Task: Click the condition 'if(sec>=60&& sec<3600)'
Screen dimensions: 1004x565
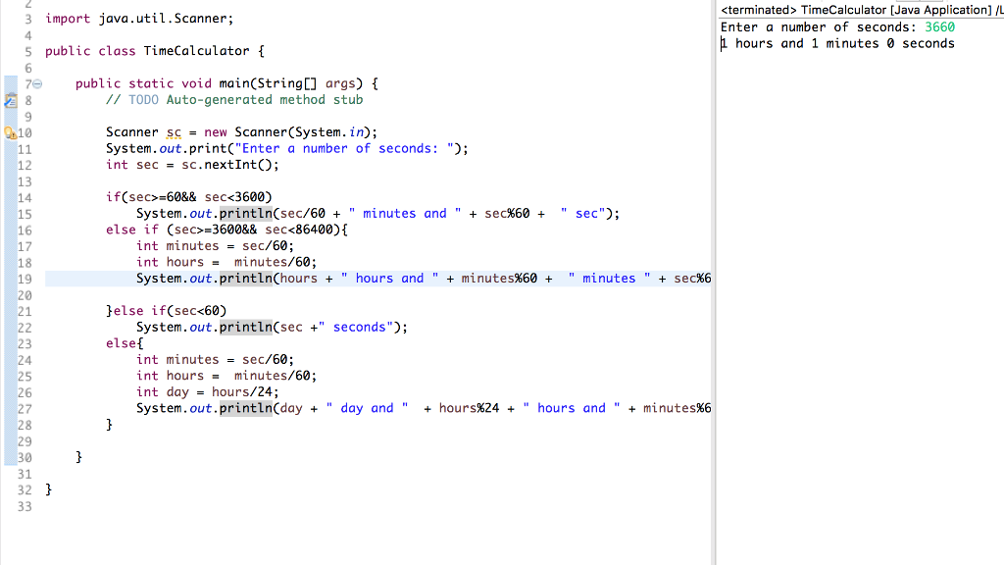Action: pyautogui.click(x=189, y=197)
